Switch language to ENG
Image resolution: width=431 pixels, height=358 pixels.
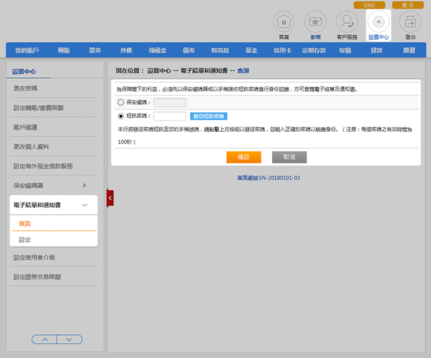[369, 5]
